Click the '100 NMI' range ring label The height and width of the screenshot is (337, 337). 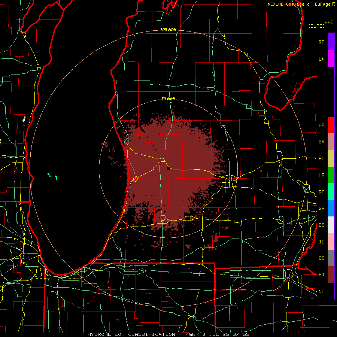[x=168, y=30]
